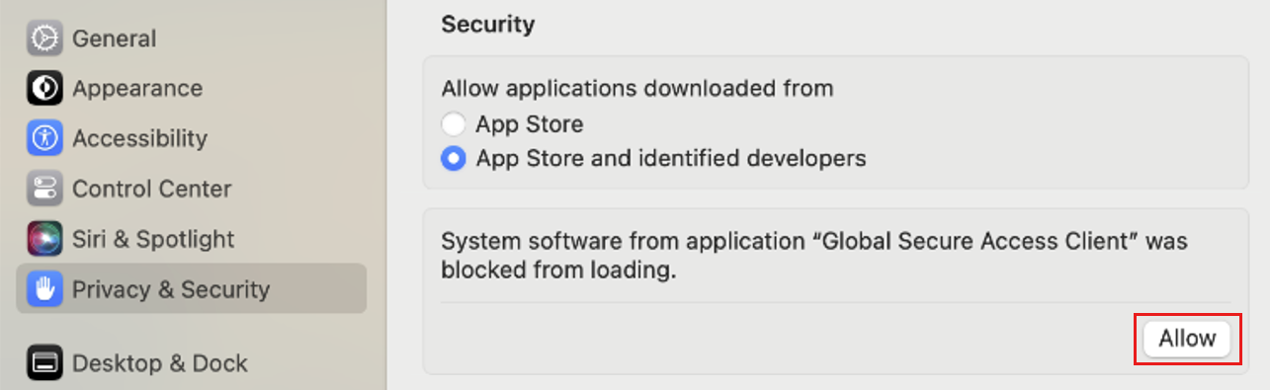Image resolution: width=1270 pixels, height=390 pixels.
Task: Click the "App Store" option label text
Action: pos(530,124)
